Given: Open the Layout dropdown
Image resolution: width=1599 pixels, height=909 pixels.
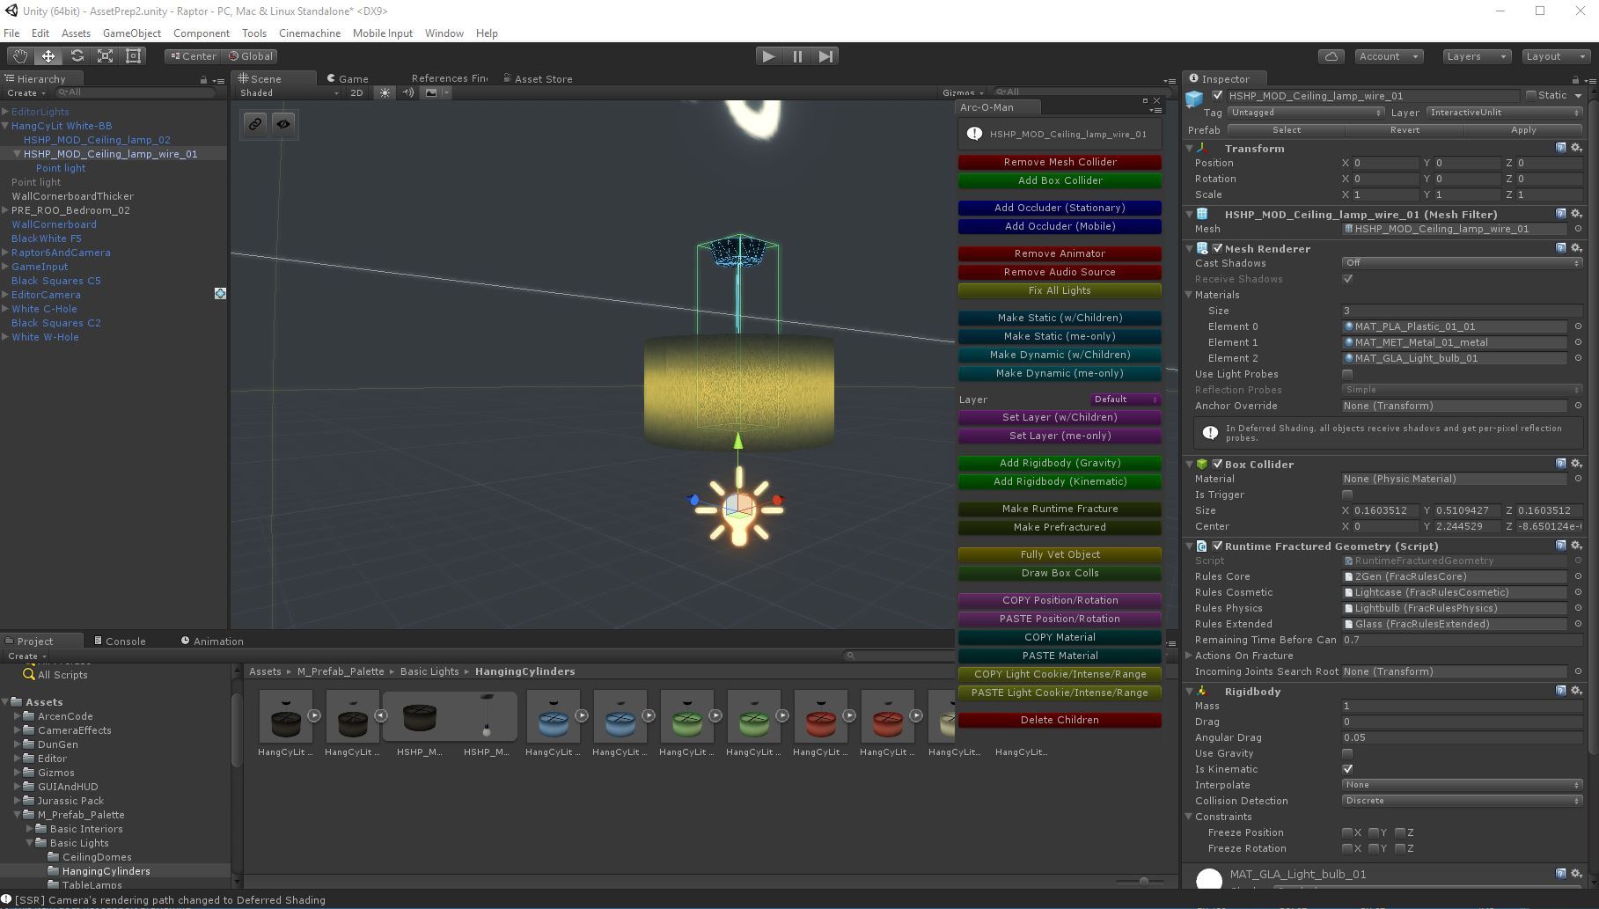Looking at the screenshot, I should tap(1556, 56).
